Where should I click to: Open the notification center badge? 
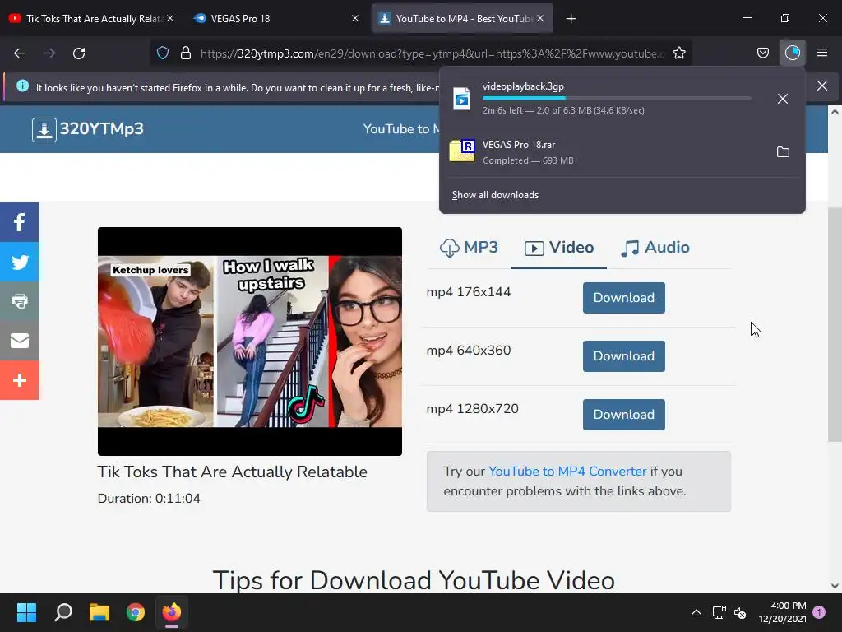[x=819, y=612]
